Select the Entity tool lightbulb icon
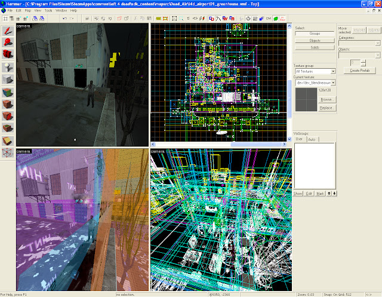This screenshot has width=382, height=297. [8, 67]
